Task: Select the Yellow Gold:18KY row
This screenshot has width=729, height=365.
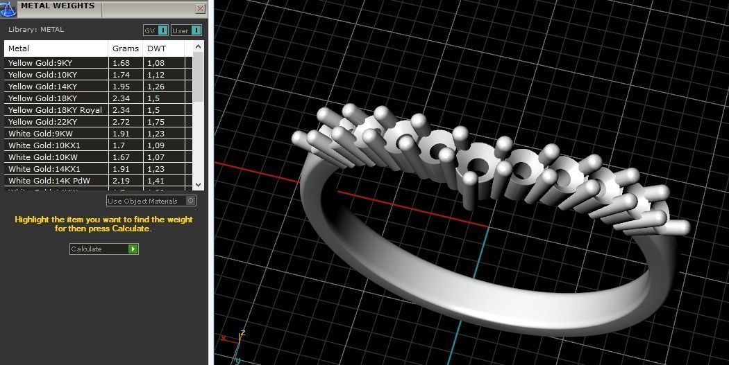Action: 98,98
